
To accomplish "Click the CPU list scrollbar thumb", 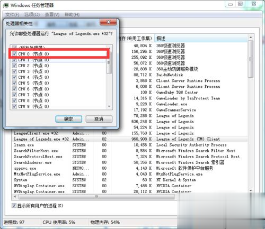I will pos(109,62).
